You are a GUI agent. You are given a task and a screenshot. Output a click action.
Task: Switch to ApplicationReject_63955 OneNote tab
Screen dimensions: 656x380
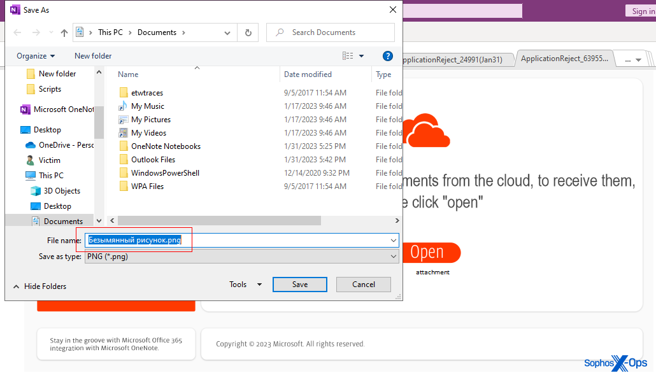coord(565,59)
